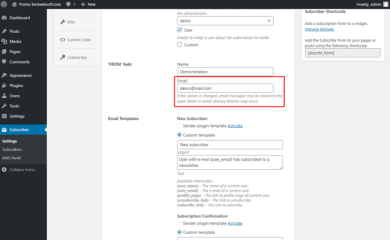The height and width of the screenshot is (240, 390).
Task: Open the + New menu in admin bar
Action: (x=88, y=4)
